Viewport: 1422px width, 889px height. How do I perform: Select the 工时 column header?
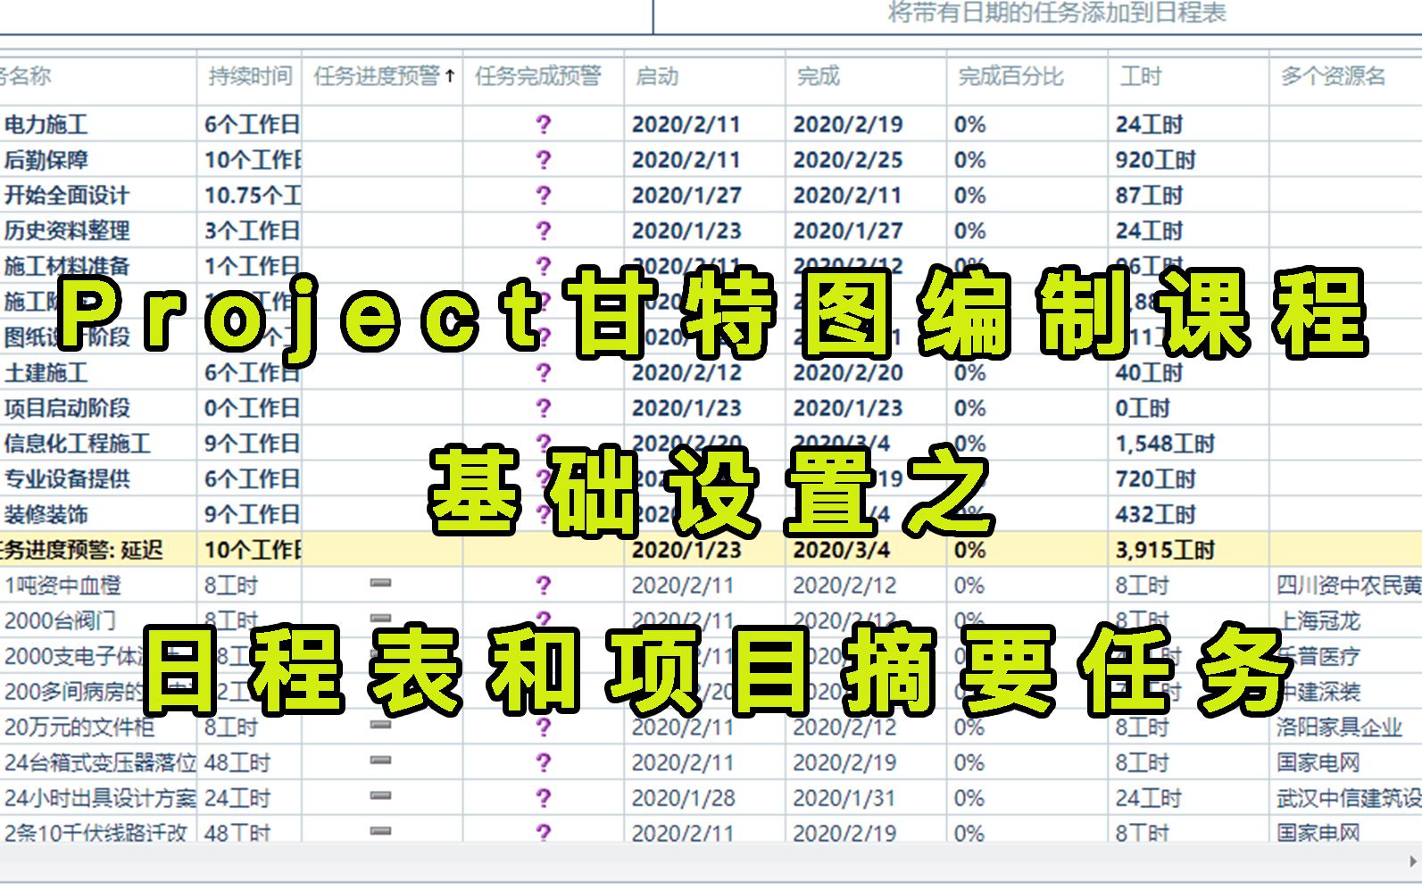click(x=1189, y=77)
